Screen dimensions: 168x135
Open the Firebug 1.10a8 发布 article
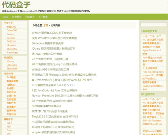tap(64, 75)
